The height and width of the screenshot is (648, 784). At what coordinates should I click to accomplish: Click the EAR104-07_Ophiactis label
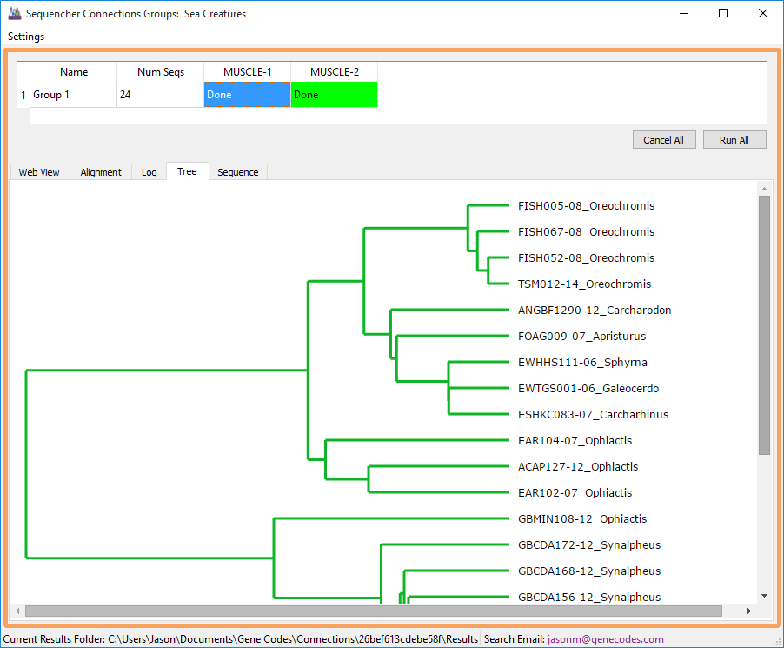click(575, 440)
